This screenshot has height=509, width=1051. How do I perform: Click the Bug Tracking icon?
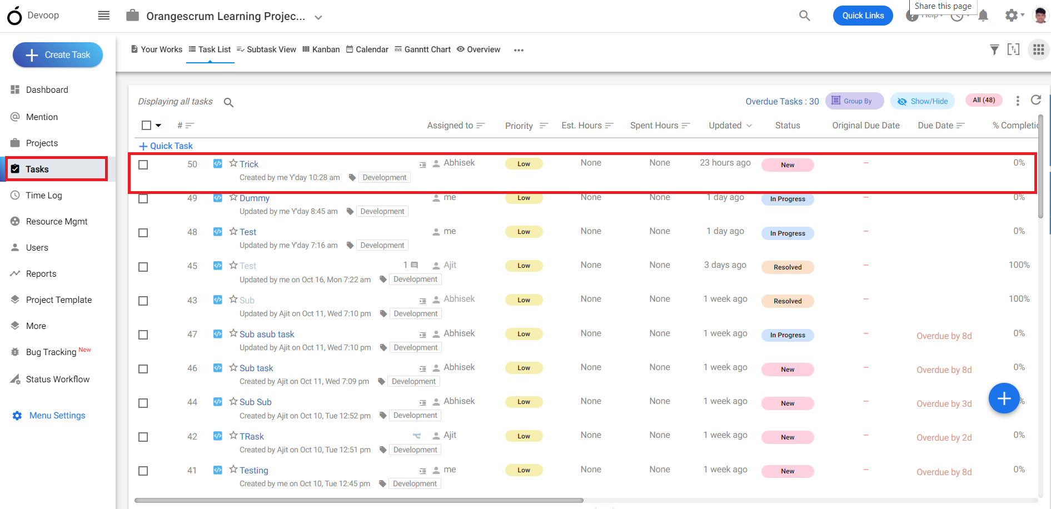click(15, 352)
